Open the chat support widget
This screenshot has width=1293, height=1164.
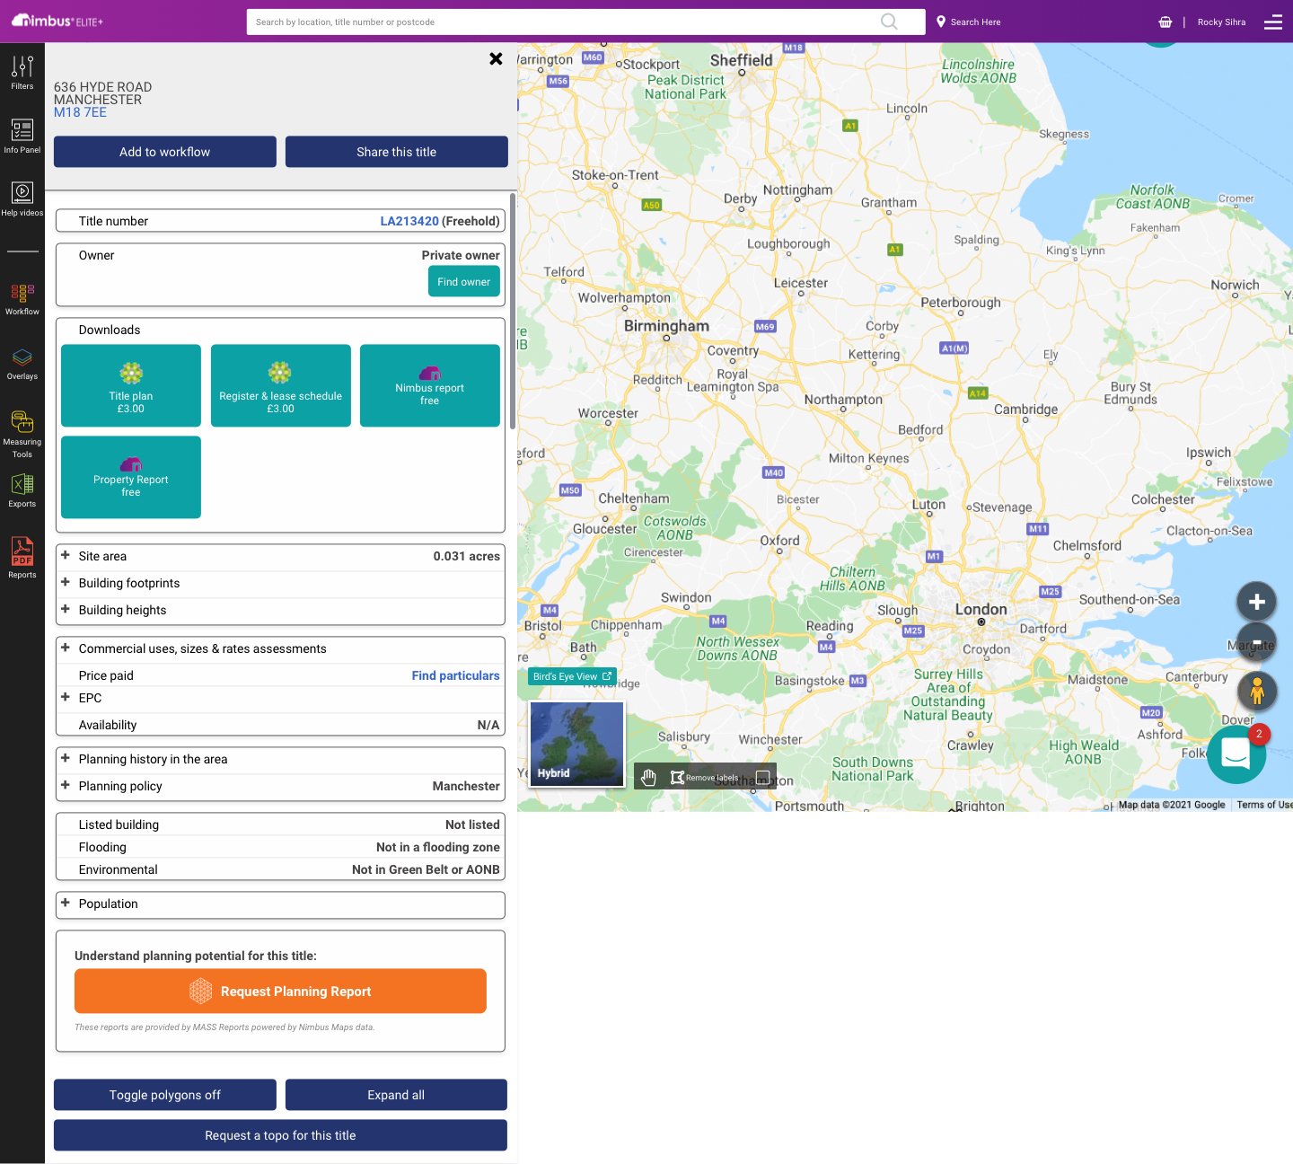1236,754
